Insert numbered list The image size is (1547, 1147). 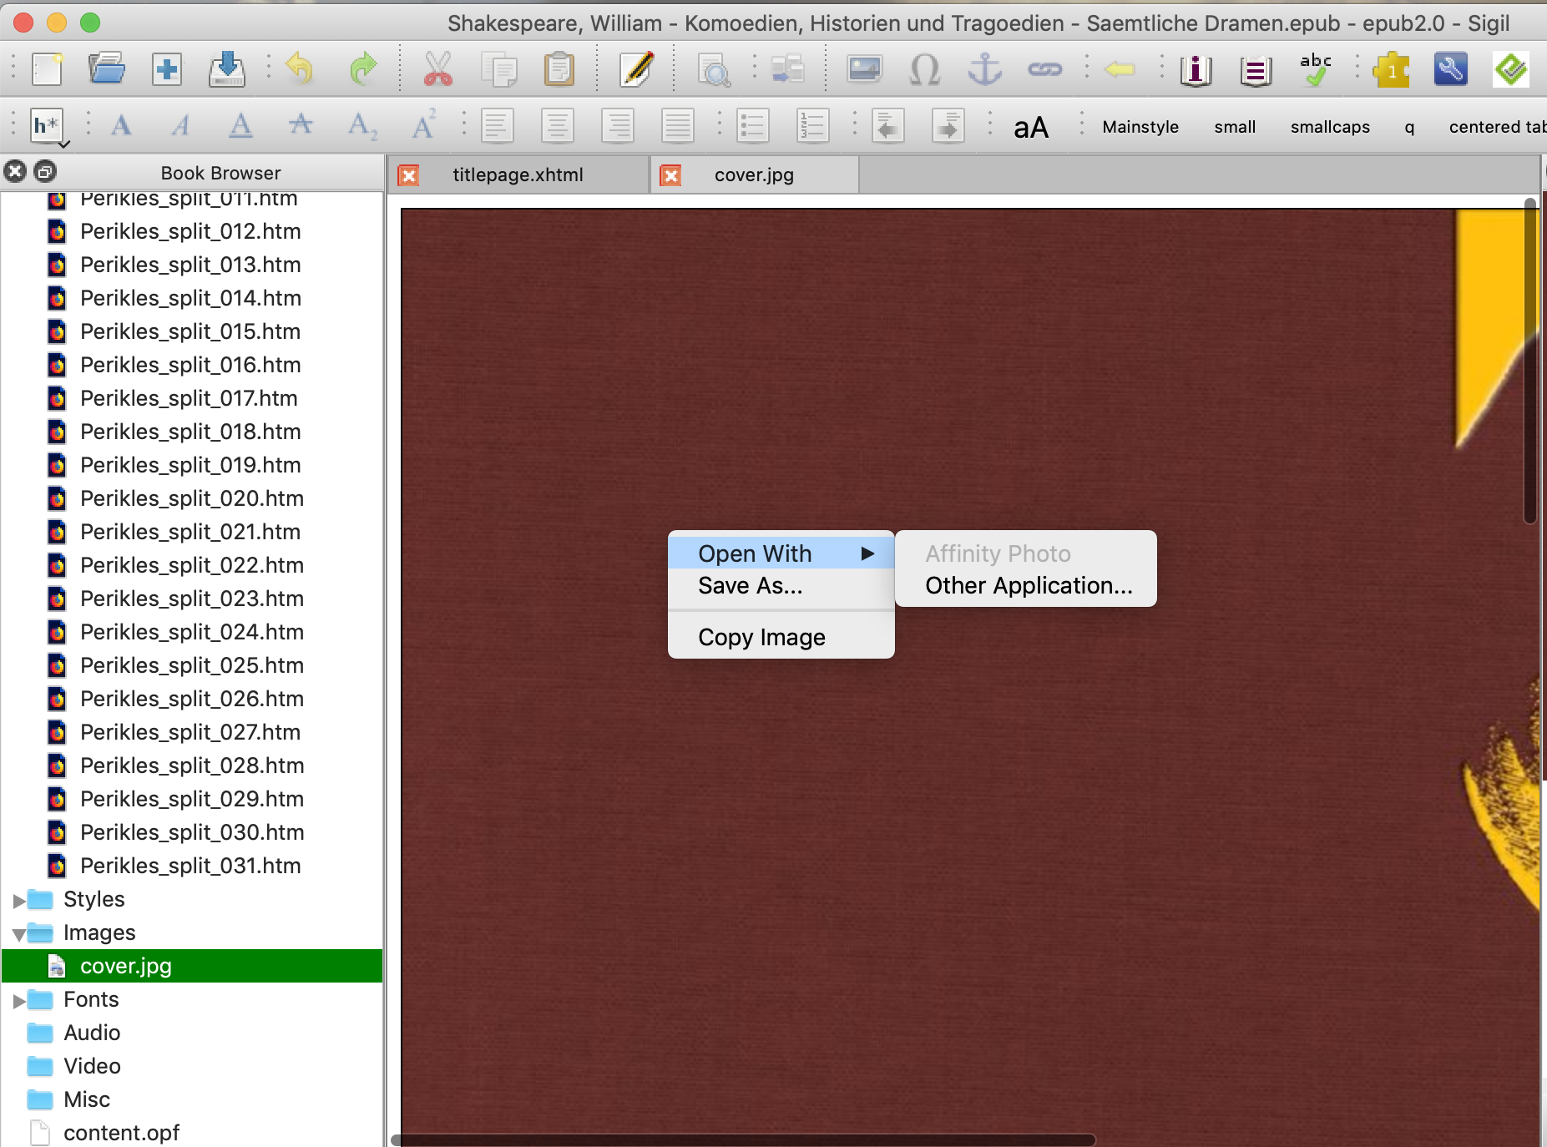[813, 126]
